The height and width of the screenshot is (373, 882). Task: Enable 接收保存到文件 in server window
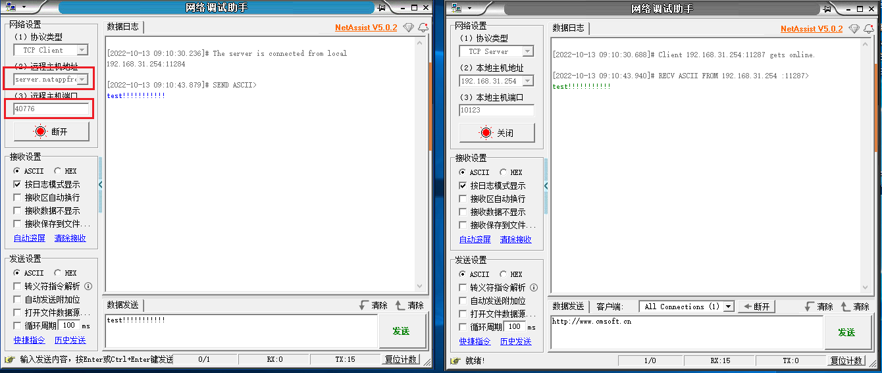[x=463, y=225]
